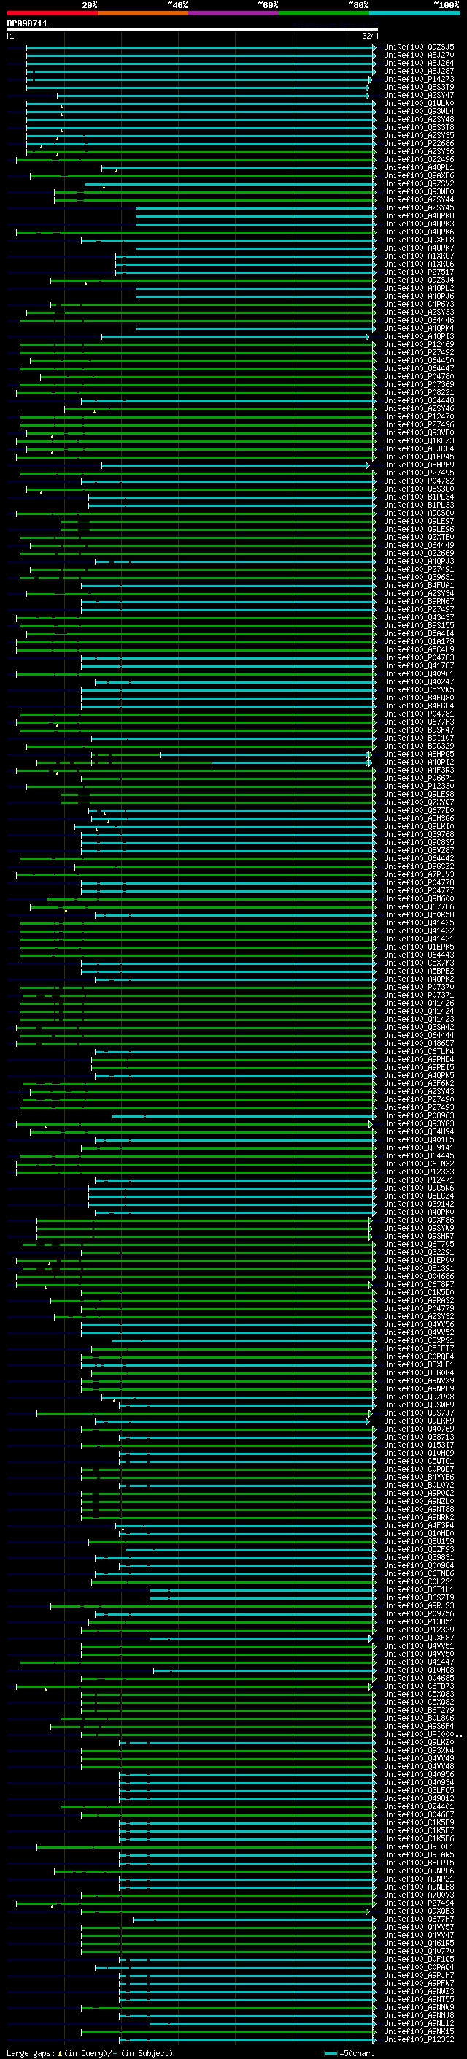Click label UniRef100_Q8LCZ4
Image resolution: width=467 pixels, height=2059 pixels.
coord(419,1196)
